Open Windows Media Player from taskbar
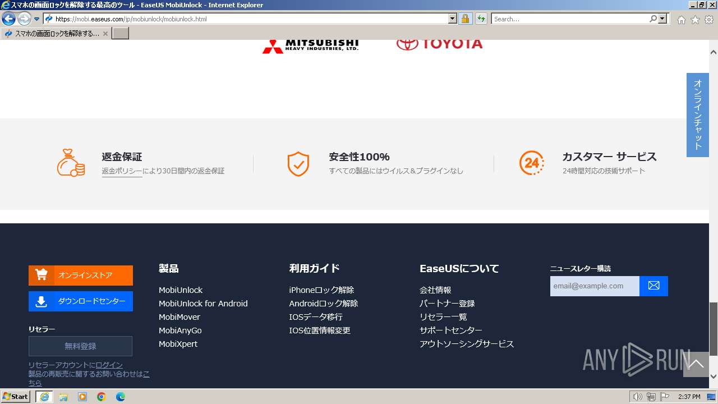The image size is (718, 404). [x=82, y=397]
